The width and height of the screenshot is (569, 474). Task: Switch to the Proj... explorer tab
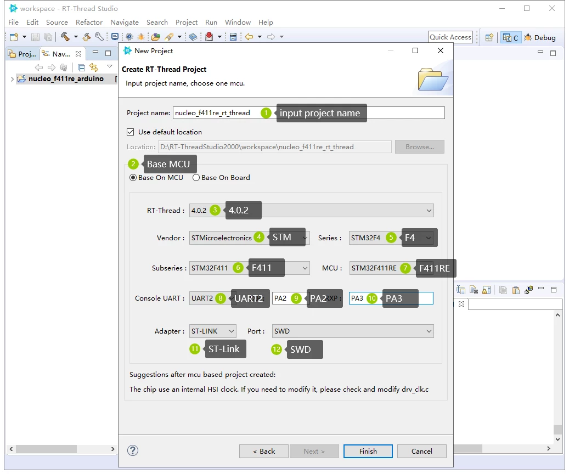pos(22,54)
